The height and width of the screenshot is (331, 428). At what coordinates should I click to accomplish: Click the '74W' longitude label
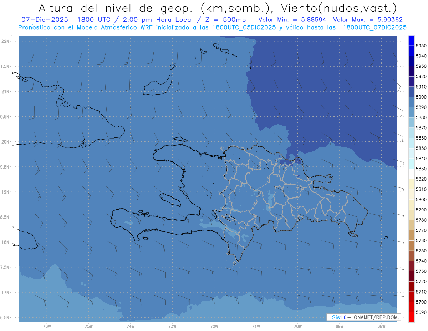(x=131, y=326)
